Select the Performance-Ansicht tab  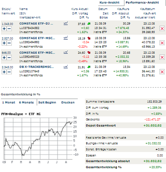coord(144,3)
